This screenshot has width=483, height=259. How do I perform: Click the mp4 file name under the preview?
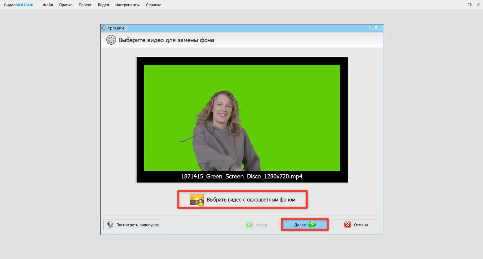(241, 176)
